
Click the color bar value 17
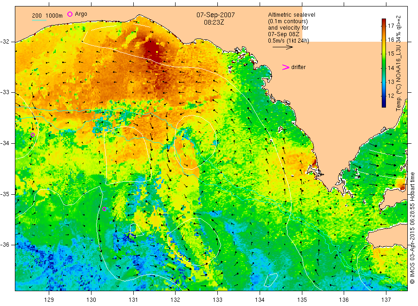(391, 26)
